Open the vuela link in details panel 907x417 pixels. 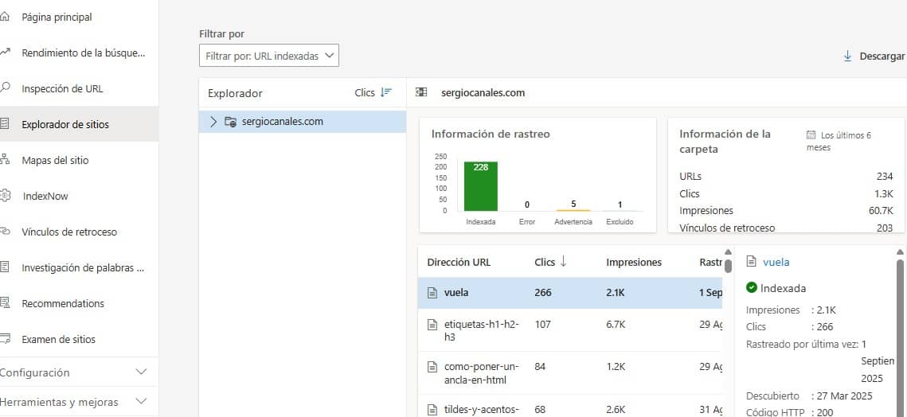[x=776, y=262]
